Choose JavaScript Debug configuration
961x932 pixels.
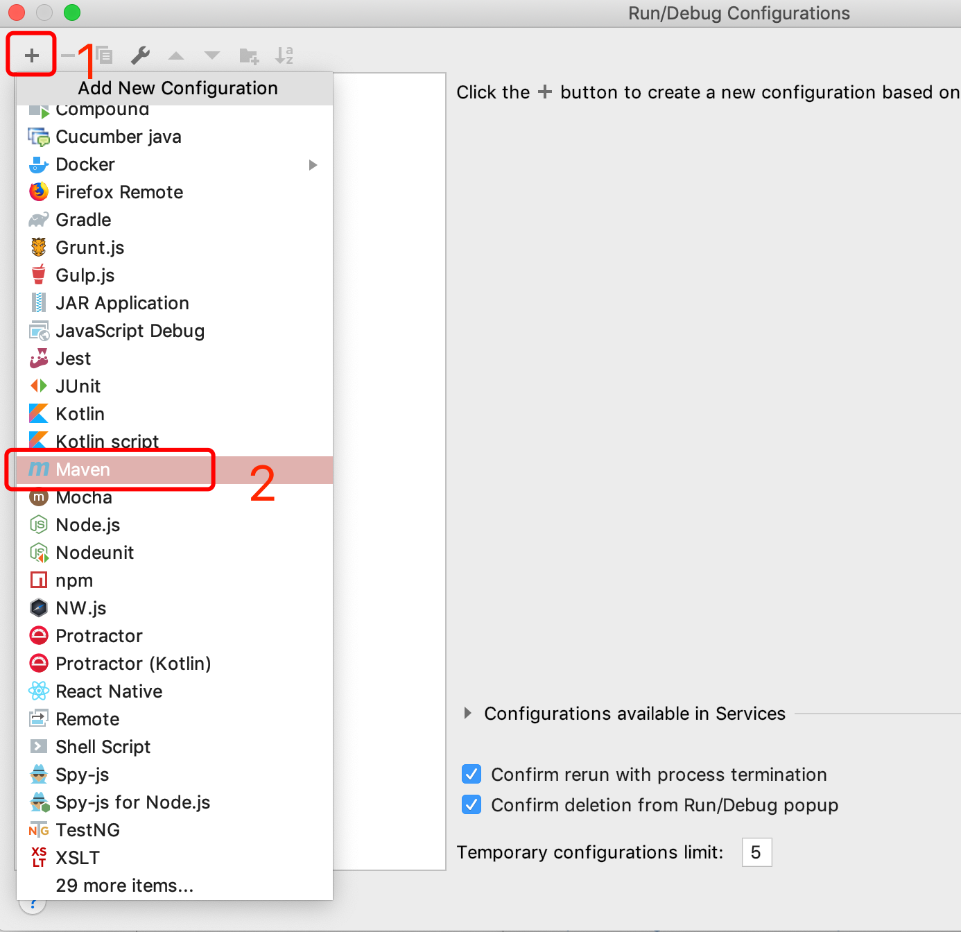[175, 331]
